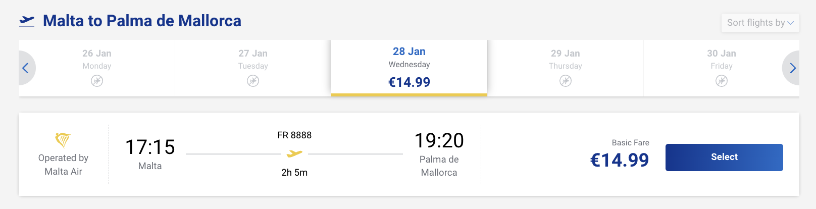The height and width of the screenshot is (209, 816).
Task: Click the FR 8888 flight number
Action: [294, 135]
